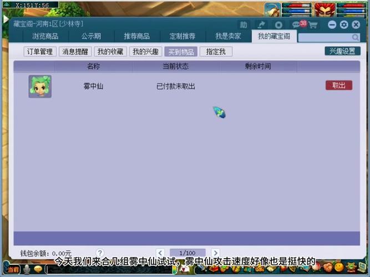Click the player character avatar at top right
The width and height of the screenshot is (370, 277).
point(272,10)
